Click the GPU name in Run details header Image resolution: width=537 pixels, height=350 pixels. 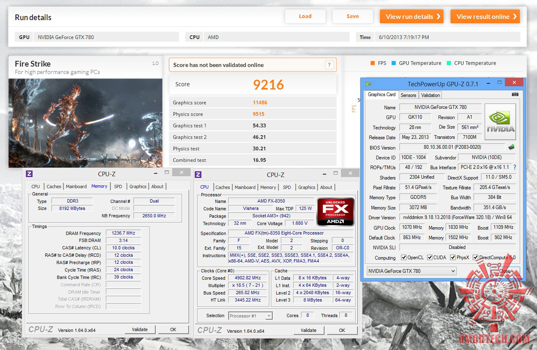66,37
